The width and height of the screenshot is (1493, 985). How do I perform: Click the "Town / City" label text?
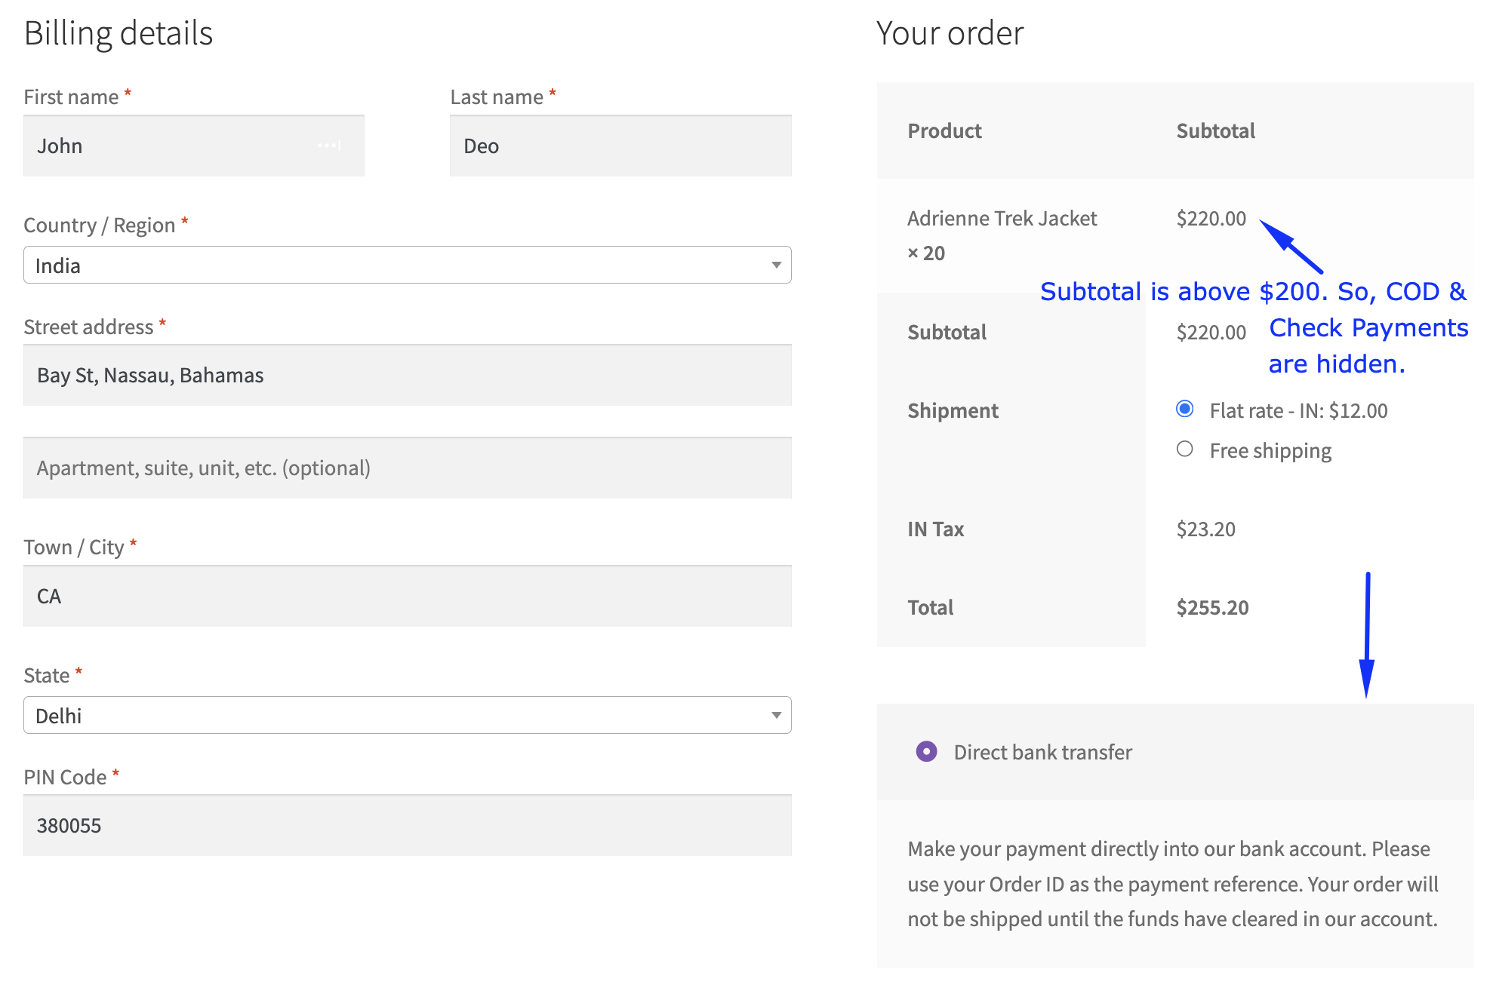[73, 548]
